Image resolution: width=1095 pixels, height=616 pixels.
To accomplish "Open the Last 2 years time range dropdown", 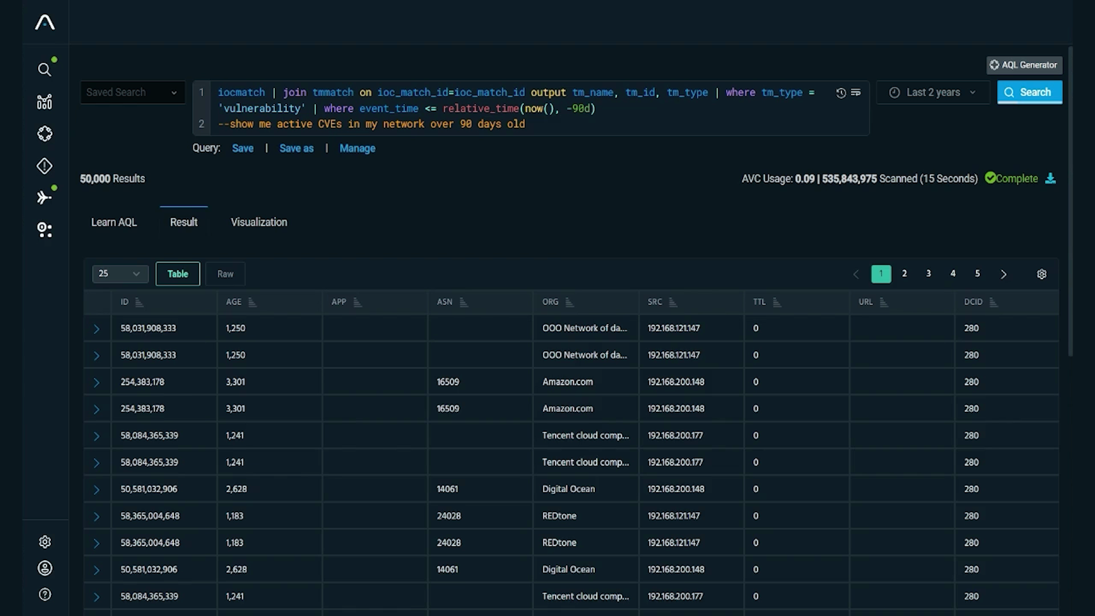I will pos(932,92).
